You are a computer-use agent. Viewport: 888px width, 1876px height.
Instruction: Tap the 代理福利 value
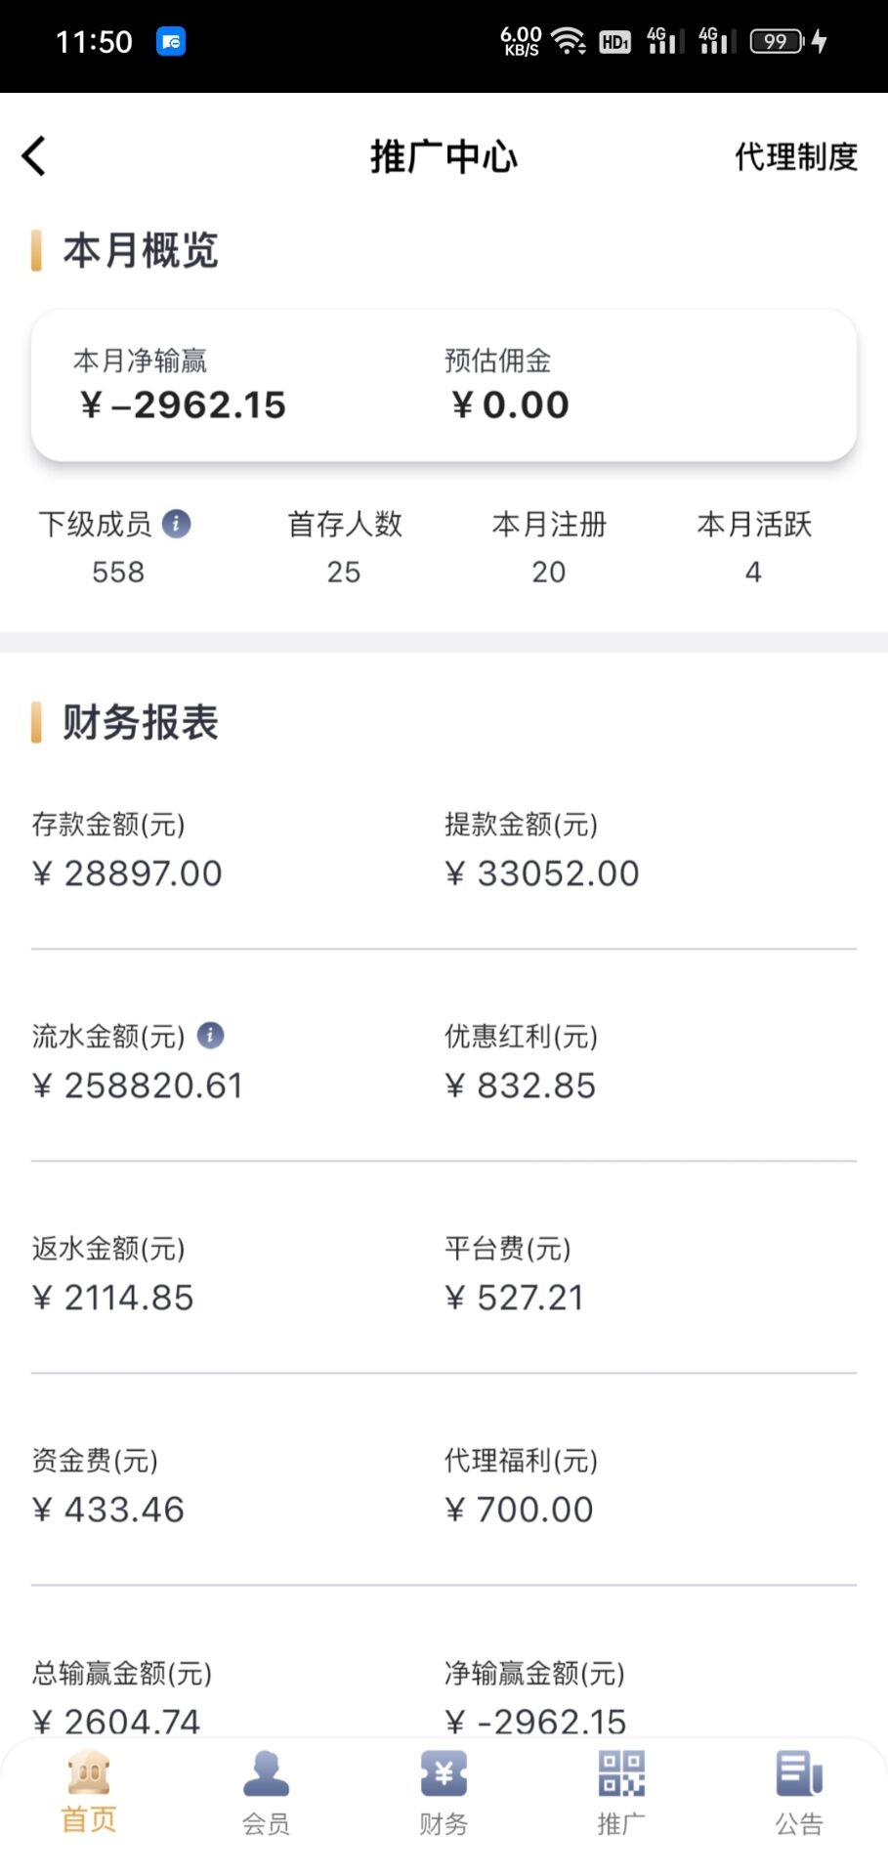tap(520, 1510)
